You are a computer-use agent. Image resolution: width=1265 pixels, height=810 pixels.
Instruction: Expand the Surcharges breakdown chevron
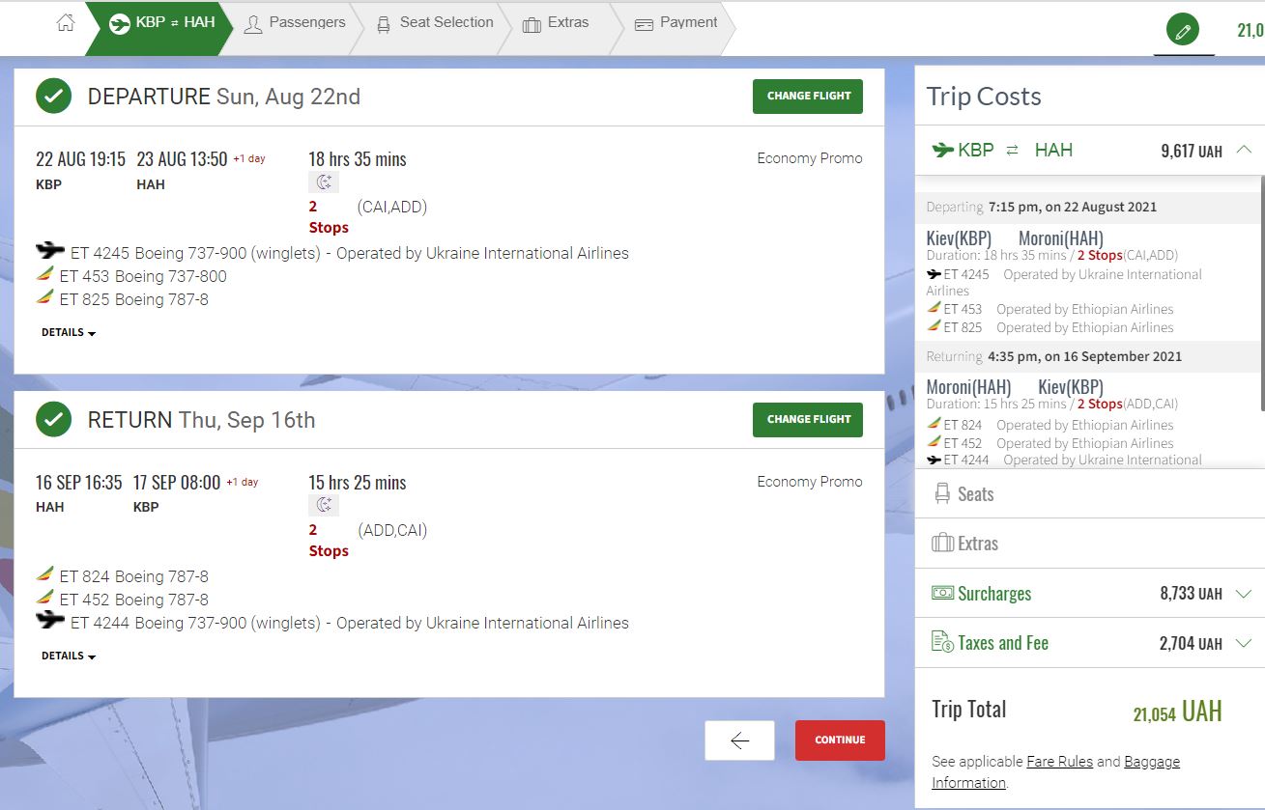[1244, 594]
